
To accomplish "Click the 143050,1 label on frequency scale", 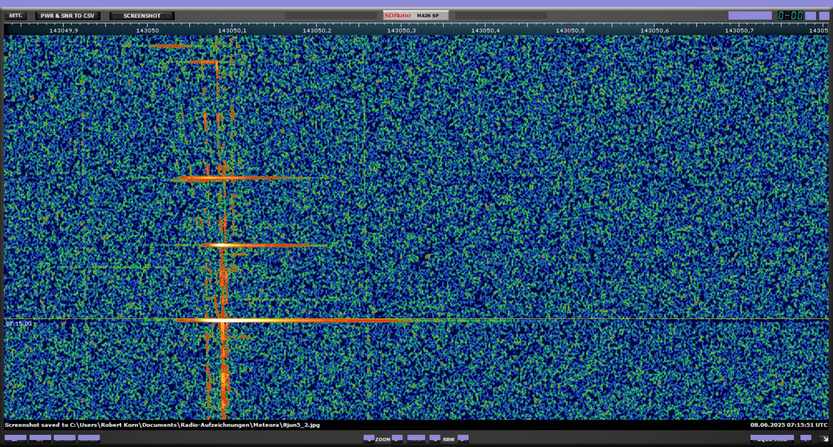I will (232, 30).
